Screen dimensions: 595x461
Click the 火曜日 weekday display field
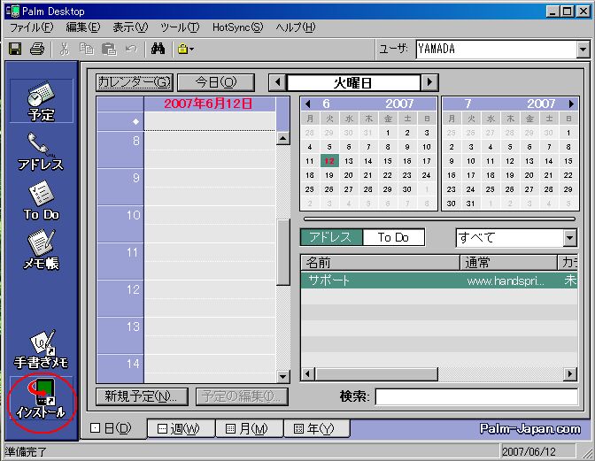tap(353, 82)
